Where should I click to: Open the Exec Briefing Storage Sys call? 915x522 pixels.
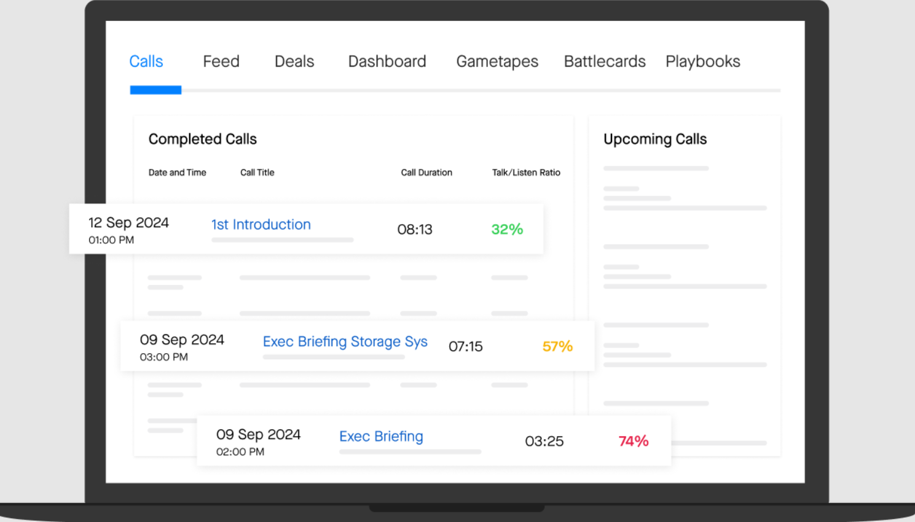tap(345, 342)
